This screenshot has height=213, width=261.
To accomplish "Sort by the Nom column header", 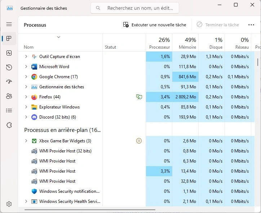I will (x=60, y=43).
